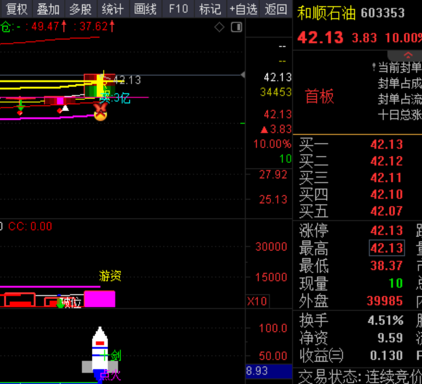The height and width of the screenshot is (384, 422).
Task: Click the 25.13 axis price label
Action: tap(273, 200)
